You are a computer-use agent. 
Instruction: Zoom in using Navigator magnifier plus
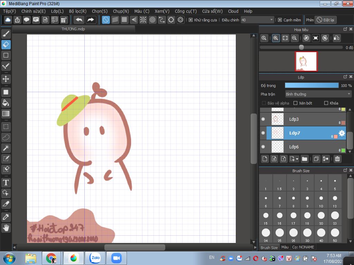pyautogui.click(x=276, y=38)
